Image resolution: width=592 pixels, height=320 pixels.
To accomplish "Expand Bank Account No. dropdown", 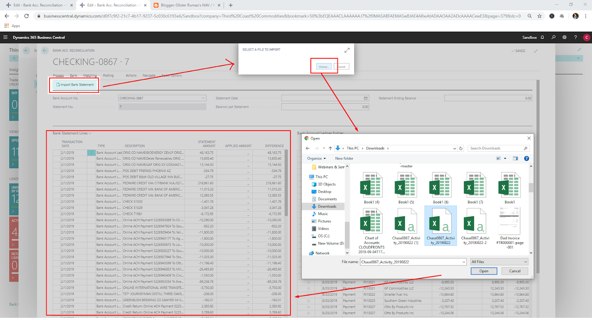I will coord(203,98).
